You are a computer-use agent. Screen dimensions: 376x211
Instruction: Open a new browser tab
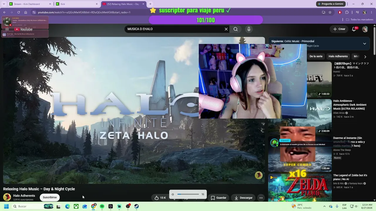(150, 4)
